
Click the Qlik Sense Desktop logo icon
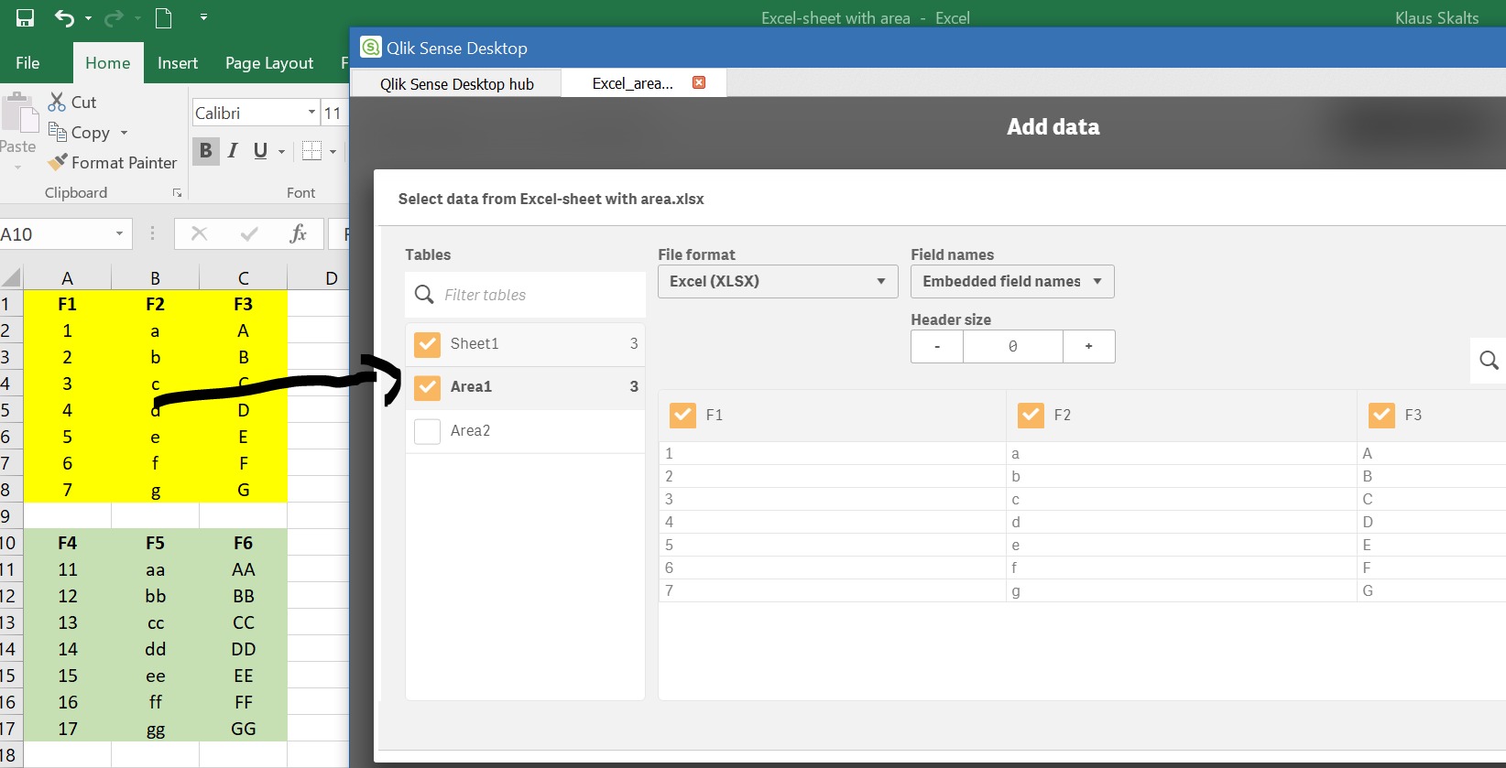[x=371, y=47]
